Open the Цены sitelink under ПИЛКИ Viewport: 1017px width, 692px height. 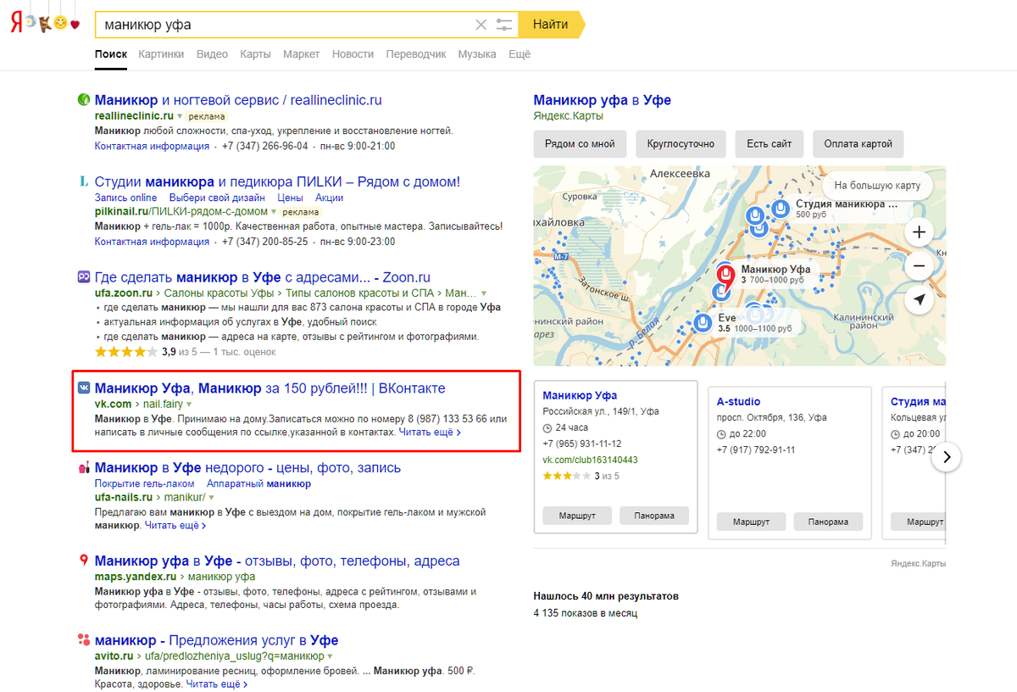290,198
